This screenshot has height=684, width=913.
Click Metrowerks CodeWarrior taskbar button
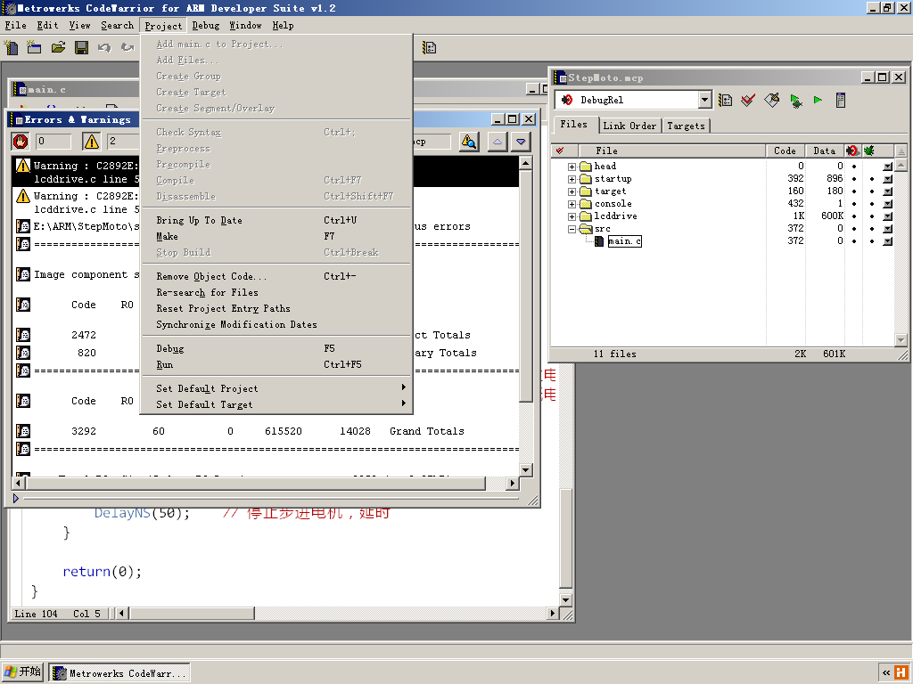coord(119,673)
